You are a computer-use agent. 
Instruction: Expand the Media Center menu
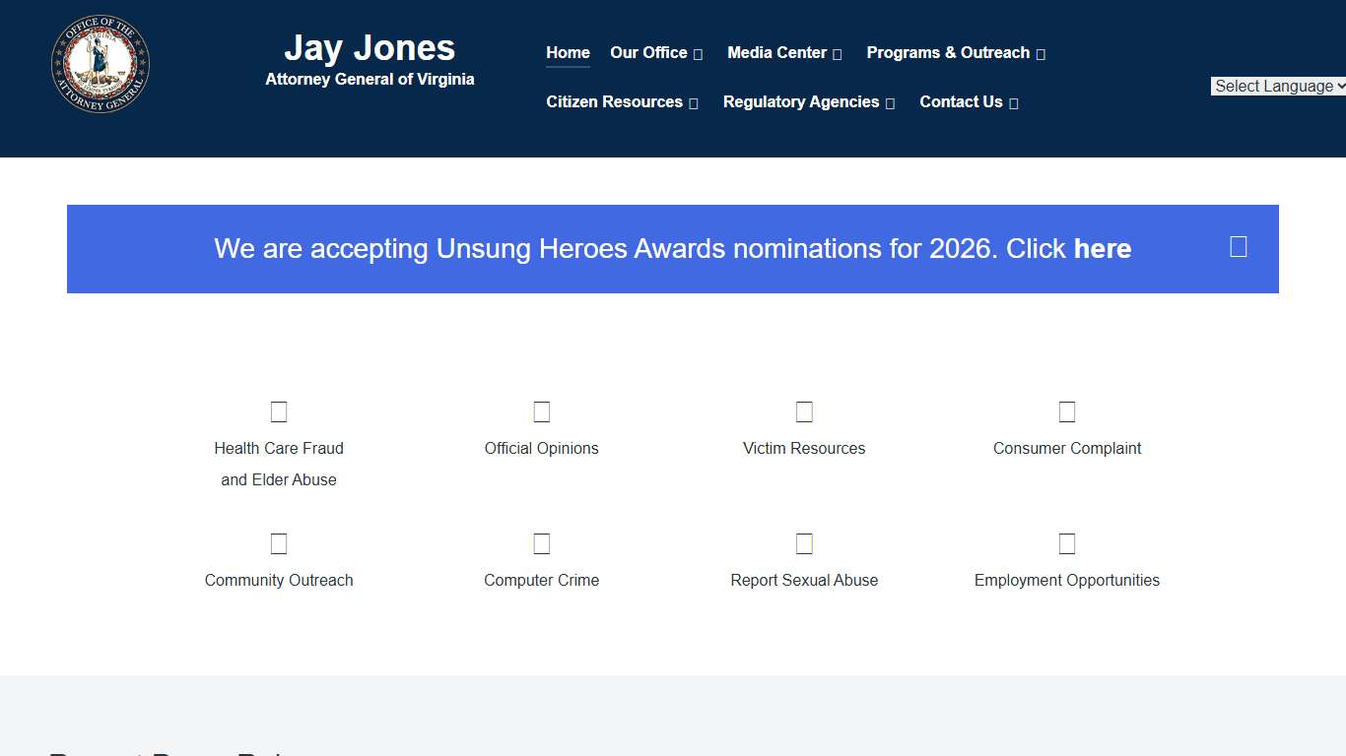784,53
